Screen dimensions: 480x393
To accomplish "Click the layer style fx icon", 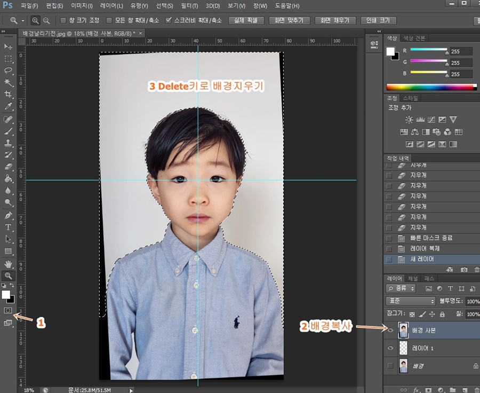I will click(417, 390).
